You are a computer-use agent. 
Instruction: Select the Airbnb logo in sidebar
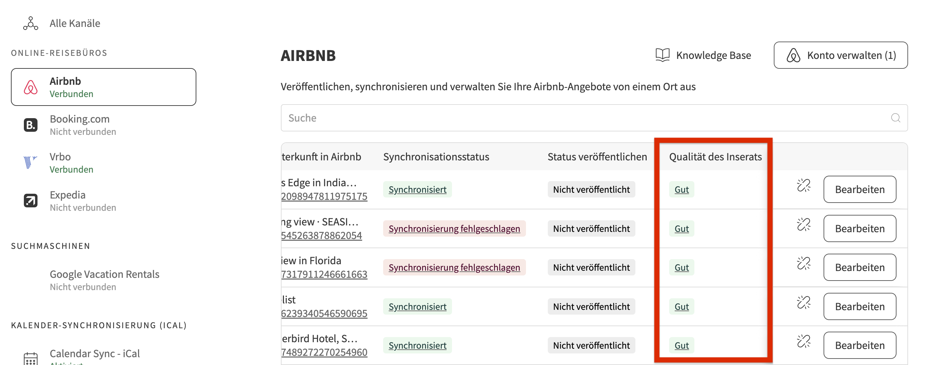[x=30, y=87]
